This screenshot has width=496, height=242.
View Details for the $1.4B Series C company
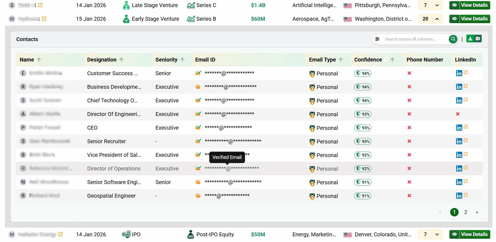470,5
